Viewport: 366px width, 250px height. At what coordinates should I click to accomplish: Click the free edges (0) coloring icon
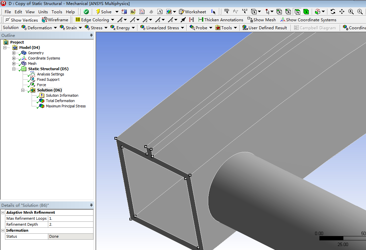120,20
